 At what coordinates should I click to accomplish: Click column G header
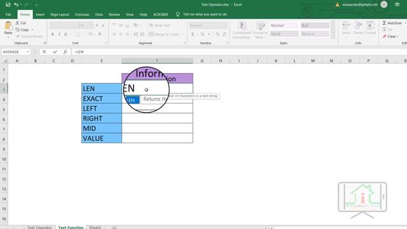pyautogui.click(x=202, y=61)
